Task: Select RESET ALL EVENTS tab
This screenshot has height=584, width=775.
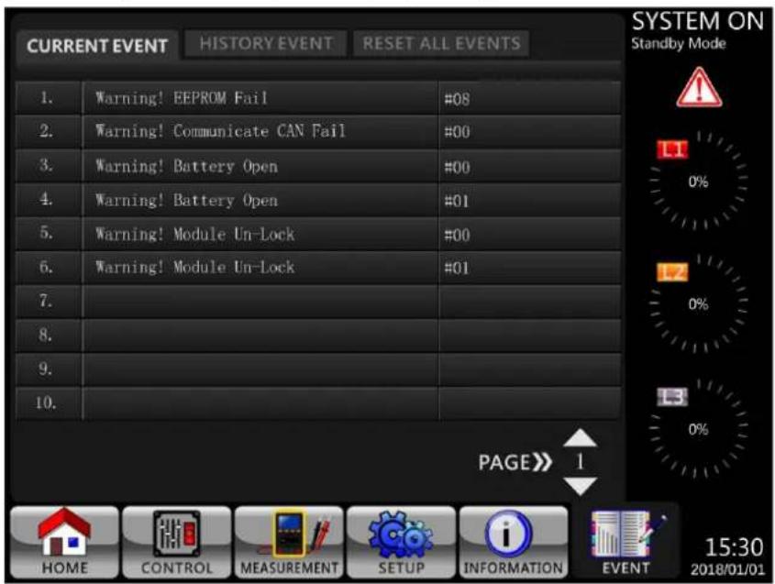Action: pyautogui.click(x=441, y=43)
